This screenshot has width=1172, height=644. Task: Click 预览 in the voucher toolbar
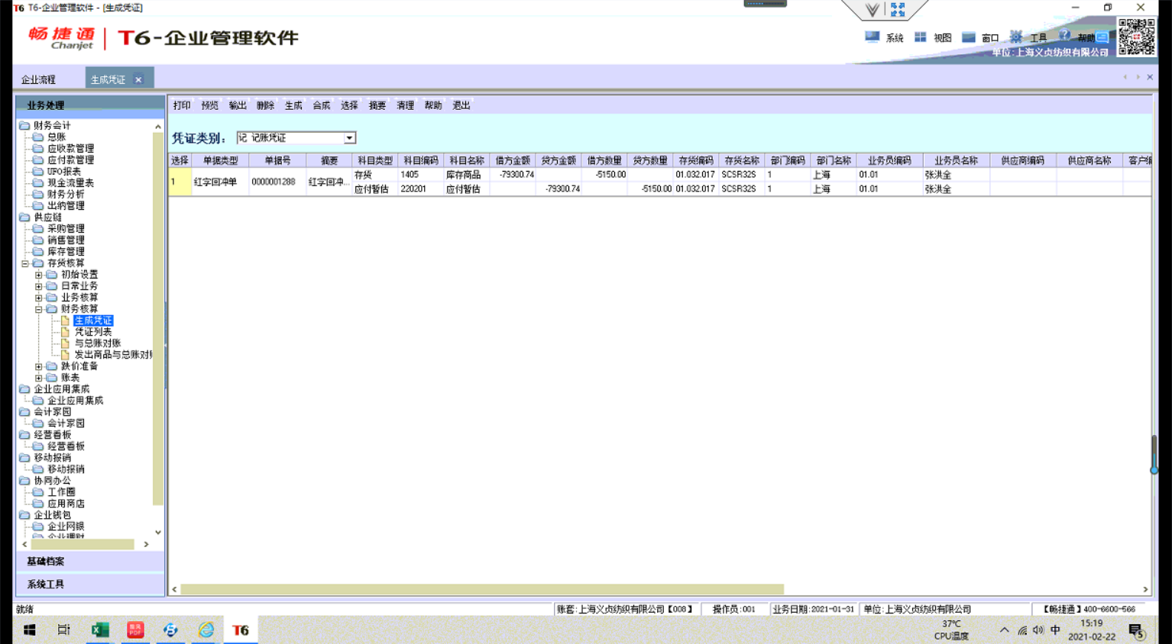click(x=209, y=105)
